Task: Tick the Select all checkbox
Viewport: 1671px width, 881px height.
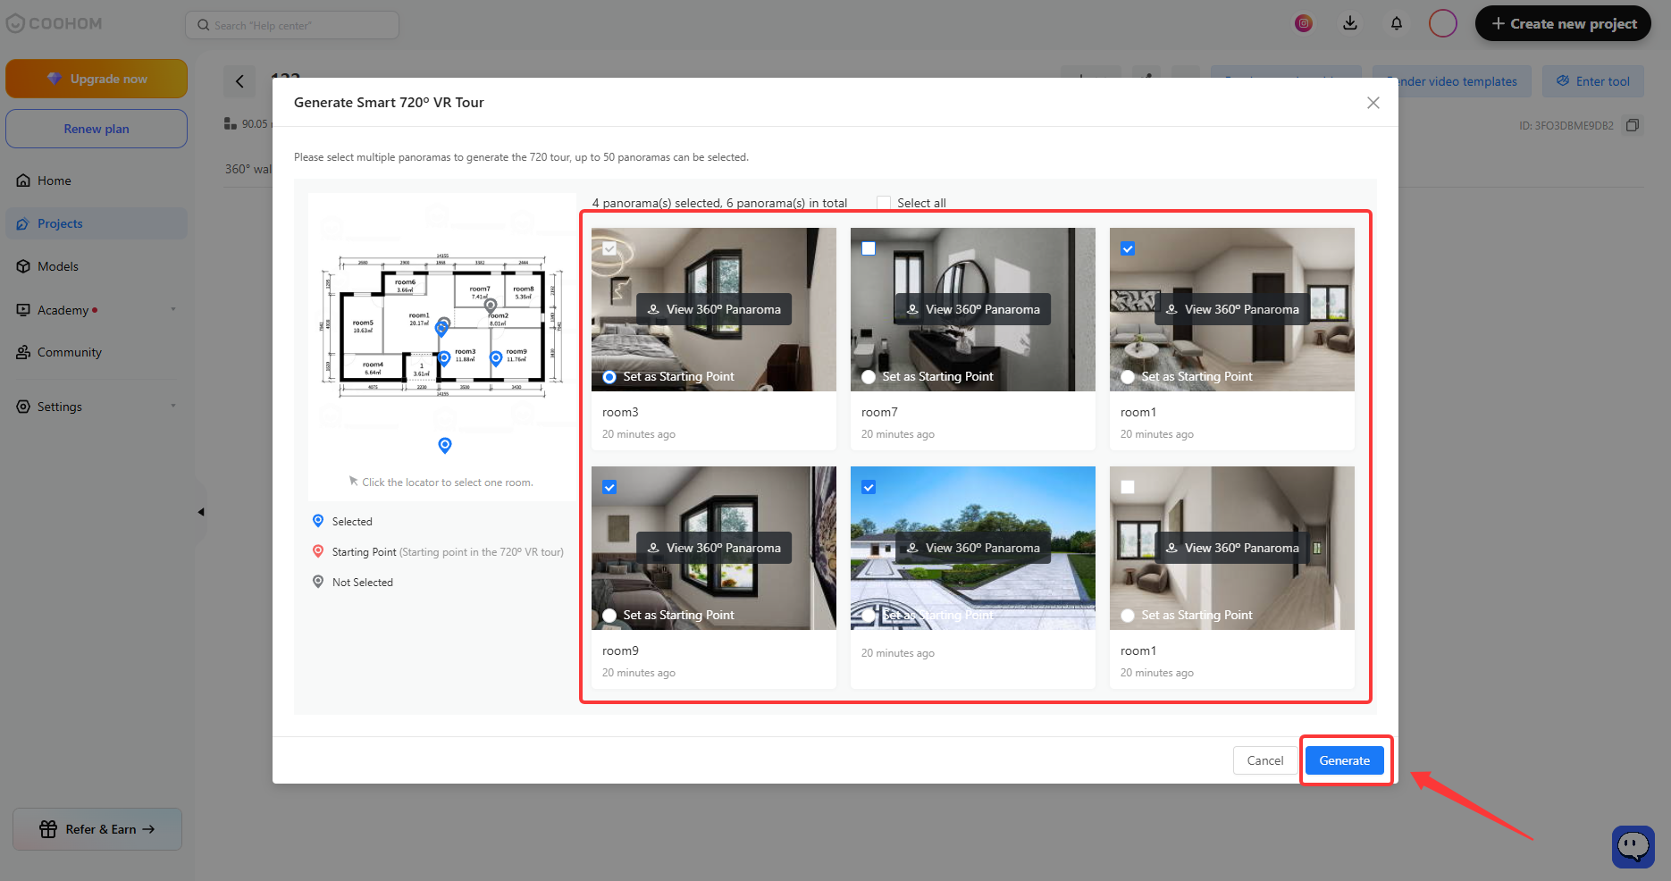Action: click(884, 203)
